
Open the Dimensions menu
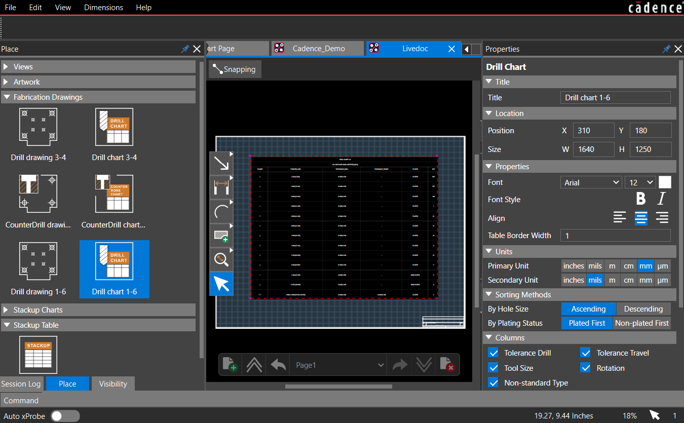point(103,8)
